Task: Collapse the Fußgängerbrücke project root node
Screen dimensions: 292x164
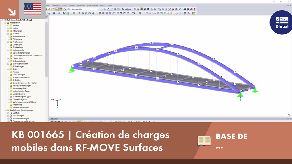Action: 2,20
